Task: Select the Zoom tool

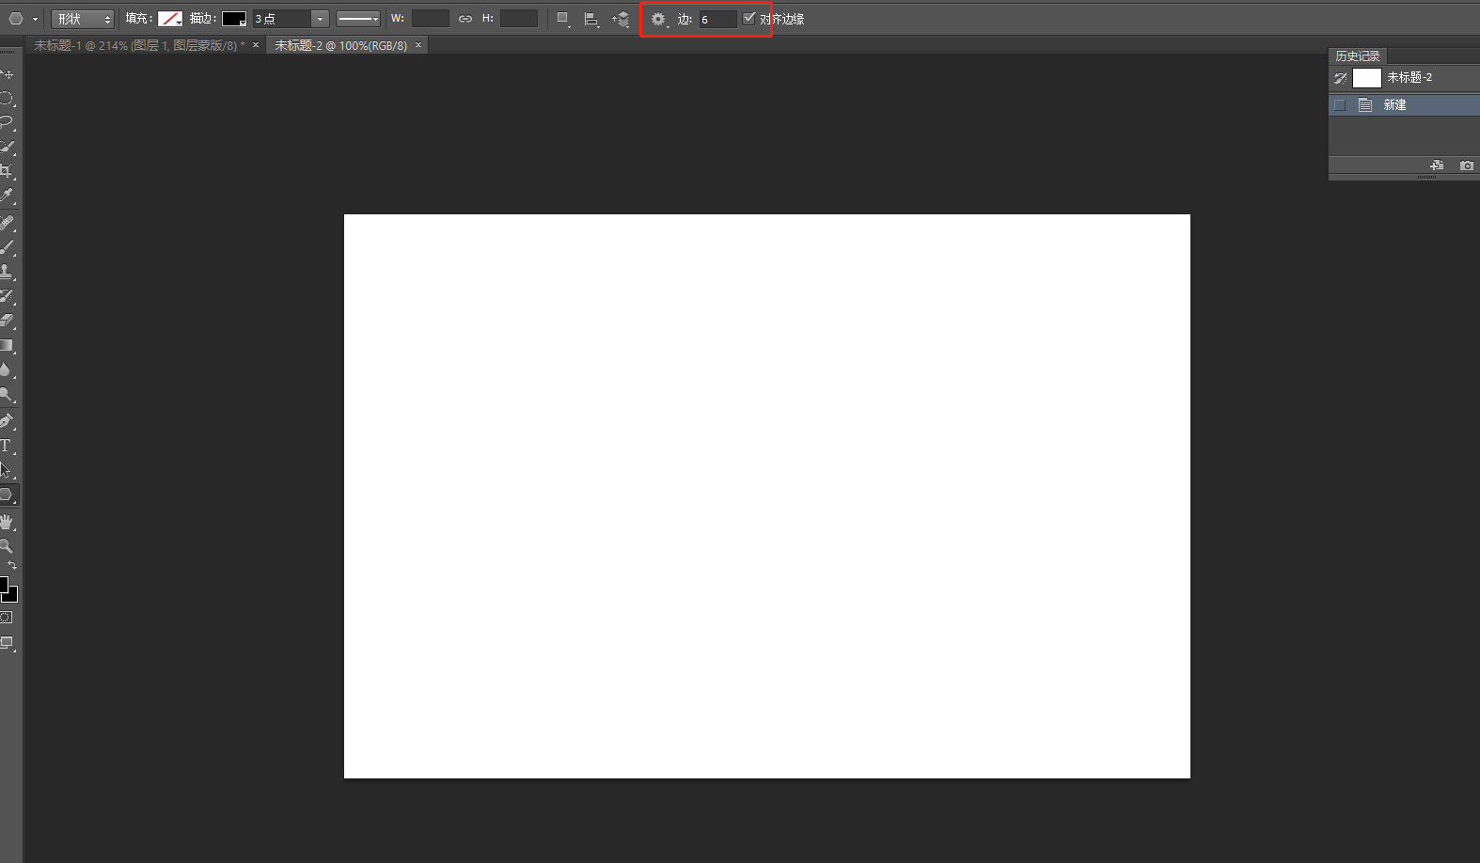Action: pyautogui.click(x=7, y=546)
